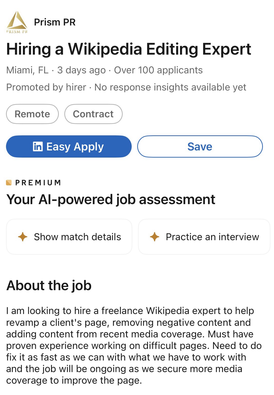Click the sparkle icon beside Show match details
This screenshot has height=395, width=274.
(x=23, y=237)
